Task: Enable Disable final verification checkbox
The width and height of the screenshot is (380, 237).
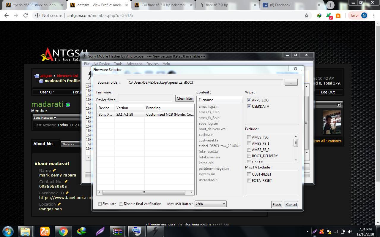Action: pyautogui.click(x=121, y=204)
